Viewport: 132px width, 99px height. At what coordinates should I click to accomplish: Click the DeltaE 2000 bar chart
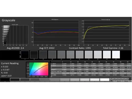tap(16, 35)
